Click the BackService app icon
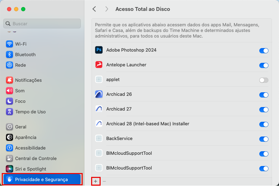This screenshot has height=186, width=279. click(99, 138)
